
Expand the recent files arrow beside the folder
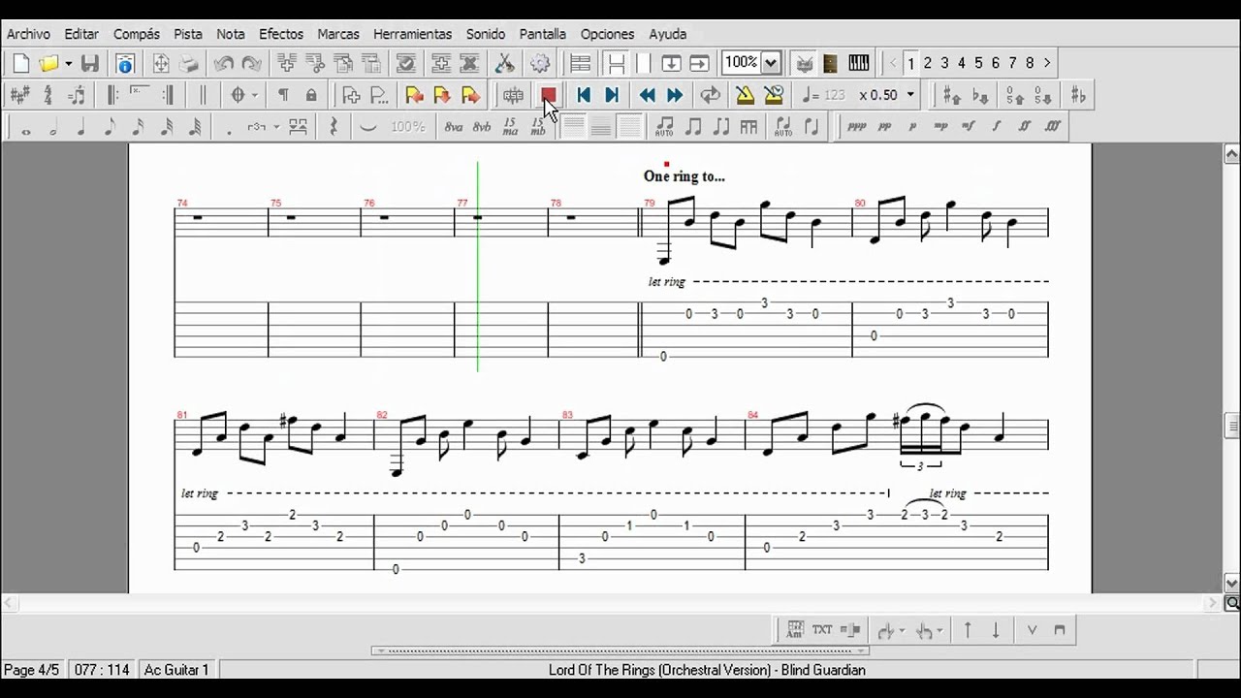(68, 64)
